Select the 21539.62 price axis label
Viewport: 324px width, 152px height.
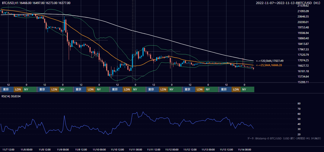pos(303,6)
